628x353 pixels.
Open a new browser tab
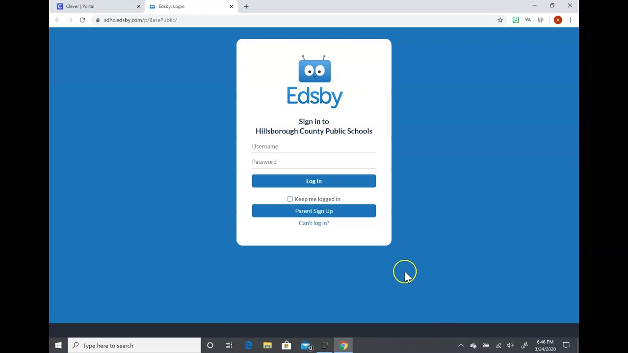(x=246, y=6)
